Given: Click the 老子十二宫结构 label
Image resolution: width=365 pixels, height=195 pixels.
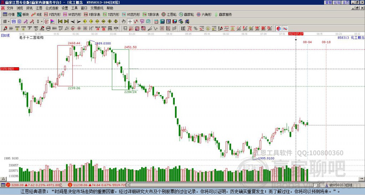Looking at the screenshot, I should [x=31, y=37].
